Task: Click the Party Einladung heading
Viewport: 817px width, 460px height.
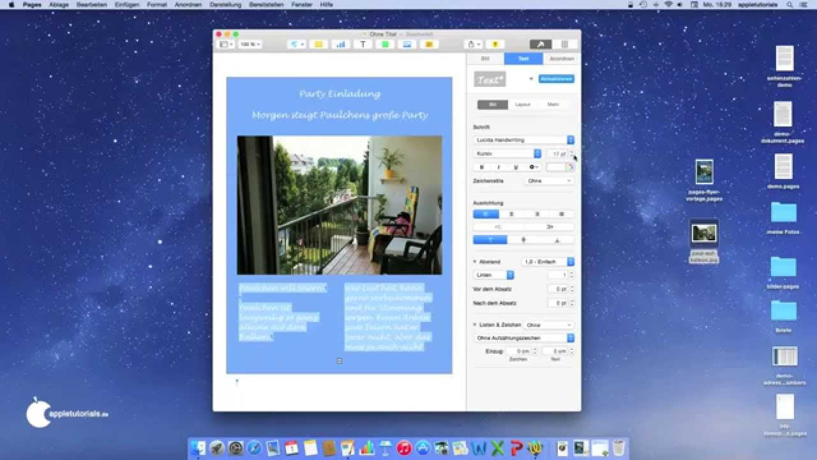Action: pos(340,94)
